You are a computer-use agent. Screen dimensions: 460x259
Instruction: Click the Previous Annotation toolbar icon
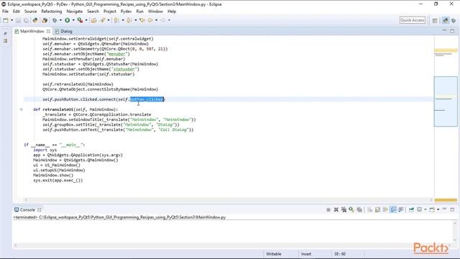129,20
